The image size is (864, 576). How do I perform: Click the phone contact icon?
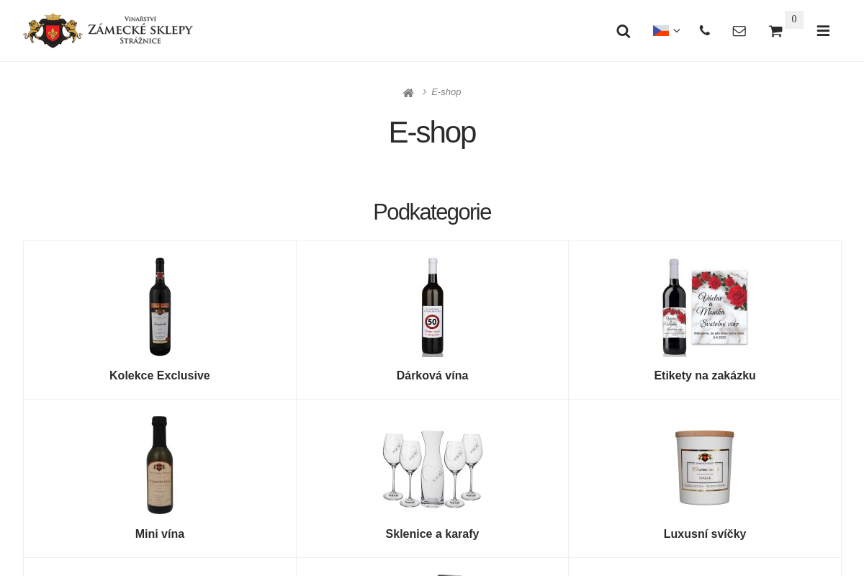[x=704, y=30]
